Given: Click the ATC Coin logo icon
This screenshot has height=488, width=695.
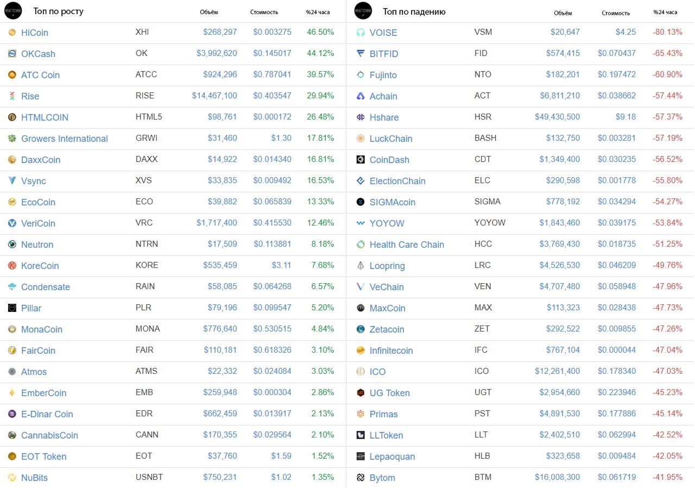Looking at the screenshot, I should pos(12,75).
